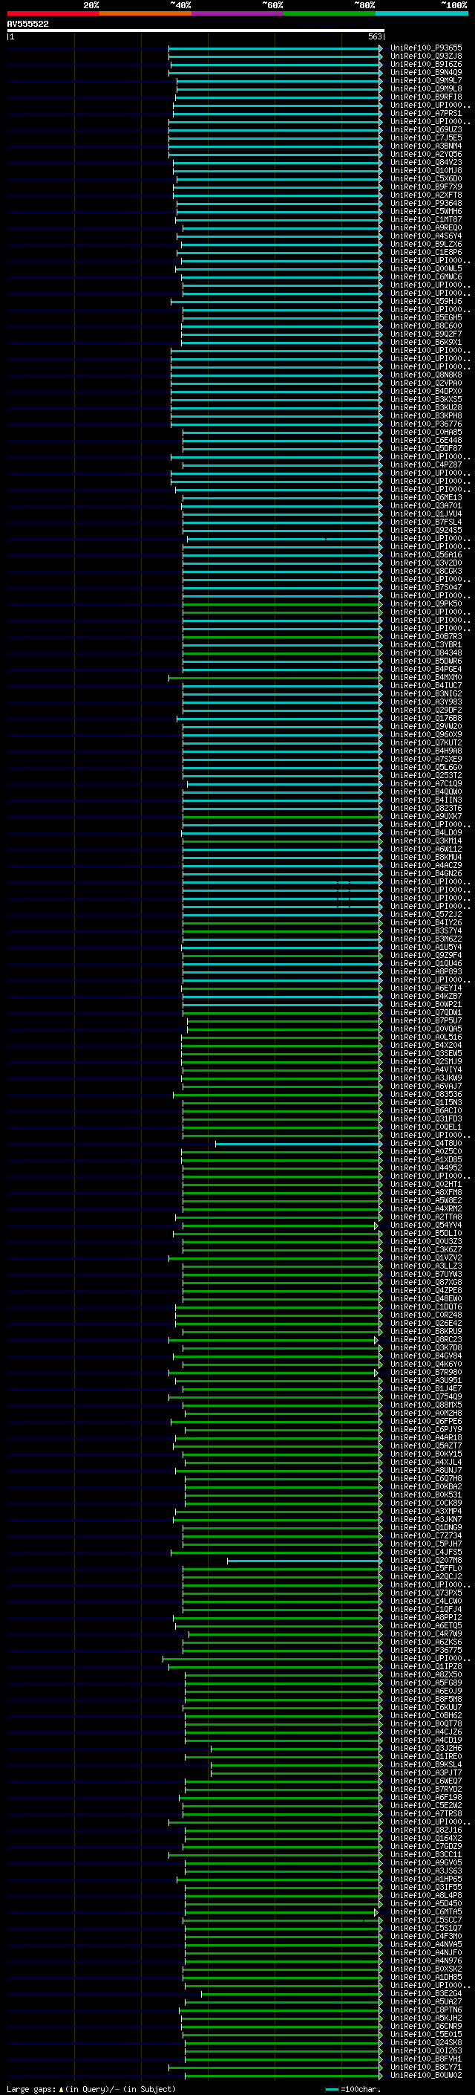The width and height of the screenshot is (475, 2095).
Task: Click label UniRef100_A0L516
Action: (426, 1037)
